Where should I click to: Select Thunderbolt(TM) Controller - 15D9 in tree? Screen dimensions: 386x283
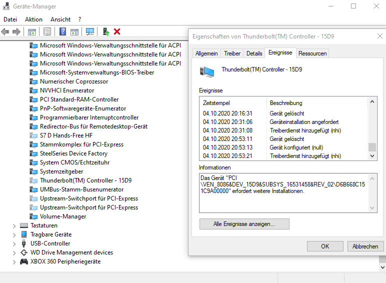(85, 180)
